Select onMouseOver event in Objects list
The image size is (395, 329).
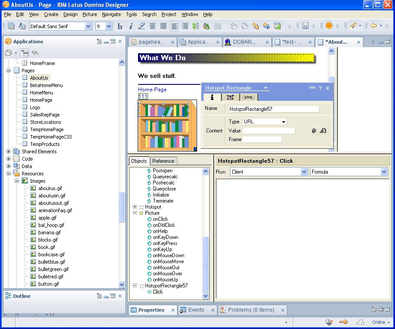pos(167,274)
